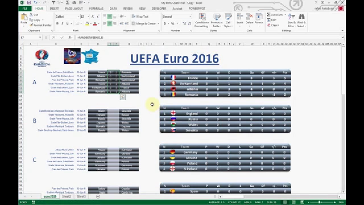Switch to the FORMULAS tab

coord(96,9)
